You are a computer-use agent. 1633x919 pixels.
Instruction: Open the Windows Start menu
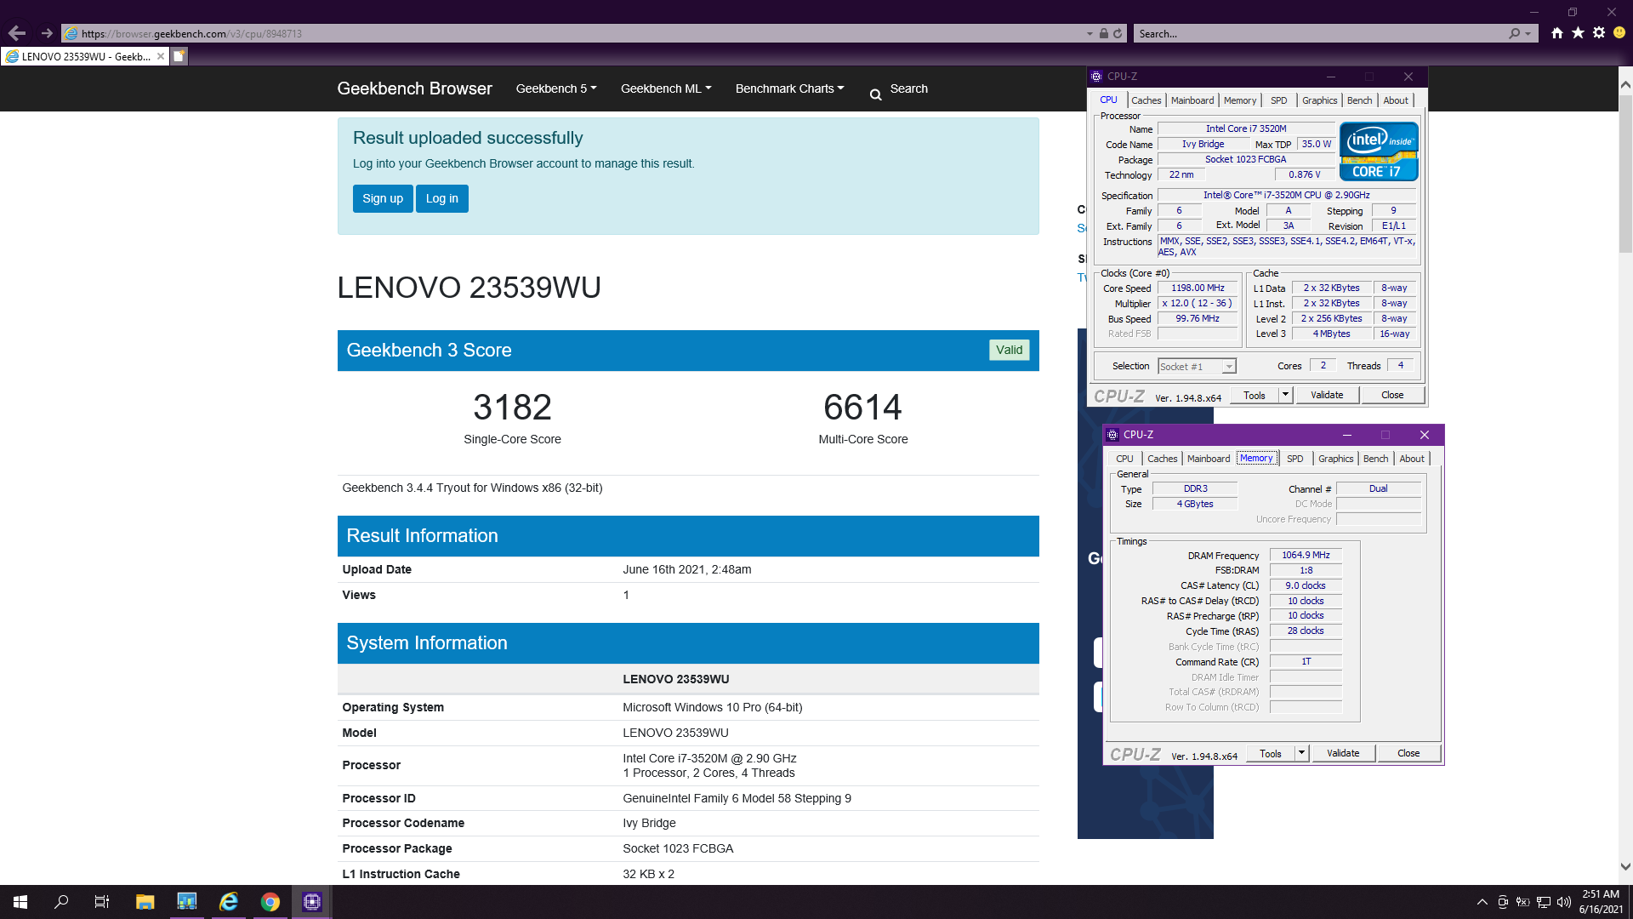(20, 902)
